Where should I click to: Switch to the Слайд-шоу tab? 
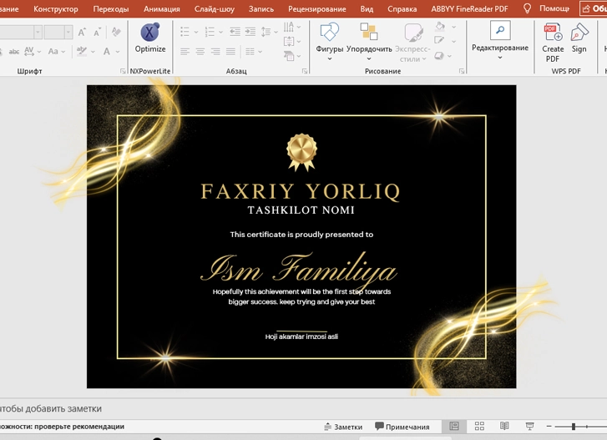tap(214, 9)
